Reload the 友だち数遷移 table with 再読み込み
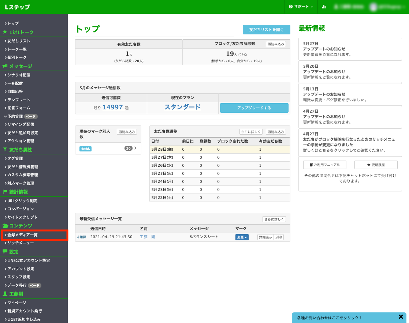 [276, 131]
